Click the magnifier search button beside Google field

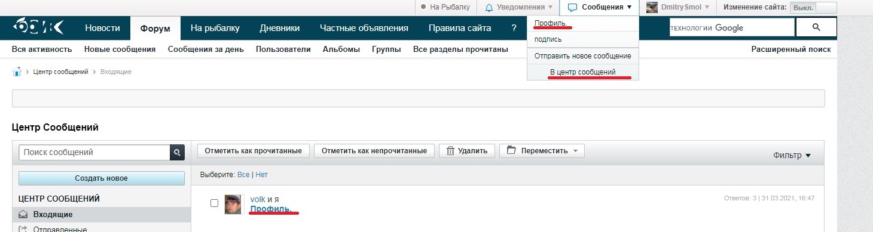816,27
